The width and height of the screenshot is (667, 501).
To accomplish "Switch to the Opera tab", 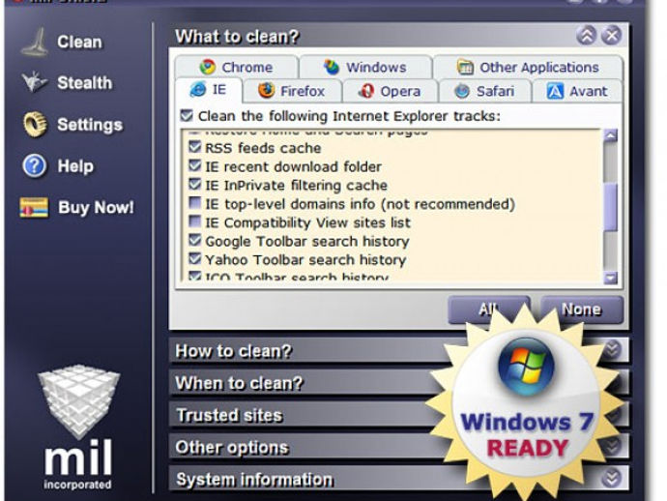I will click(x=390, y=91).
